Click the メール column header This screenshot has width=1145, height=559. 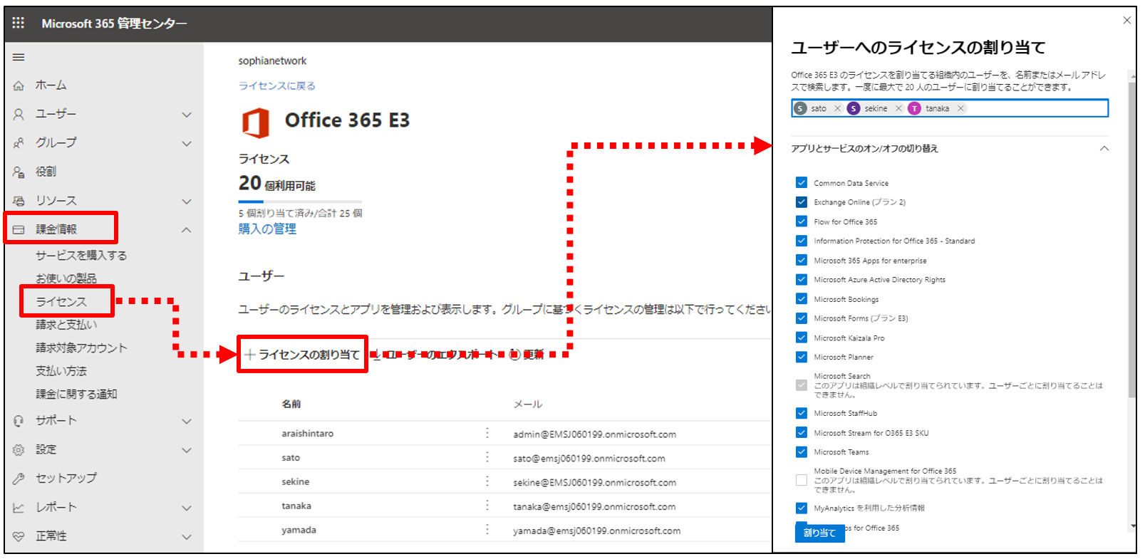click(x=528, y=404)
